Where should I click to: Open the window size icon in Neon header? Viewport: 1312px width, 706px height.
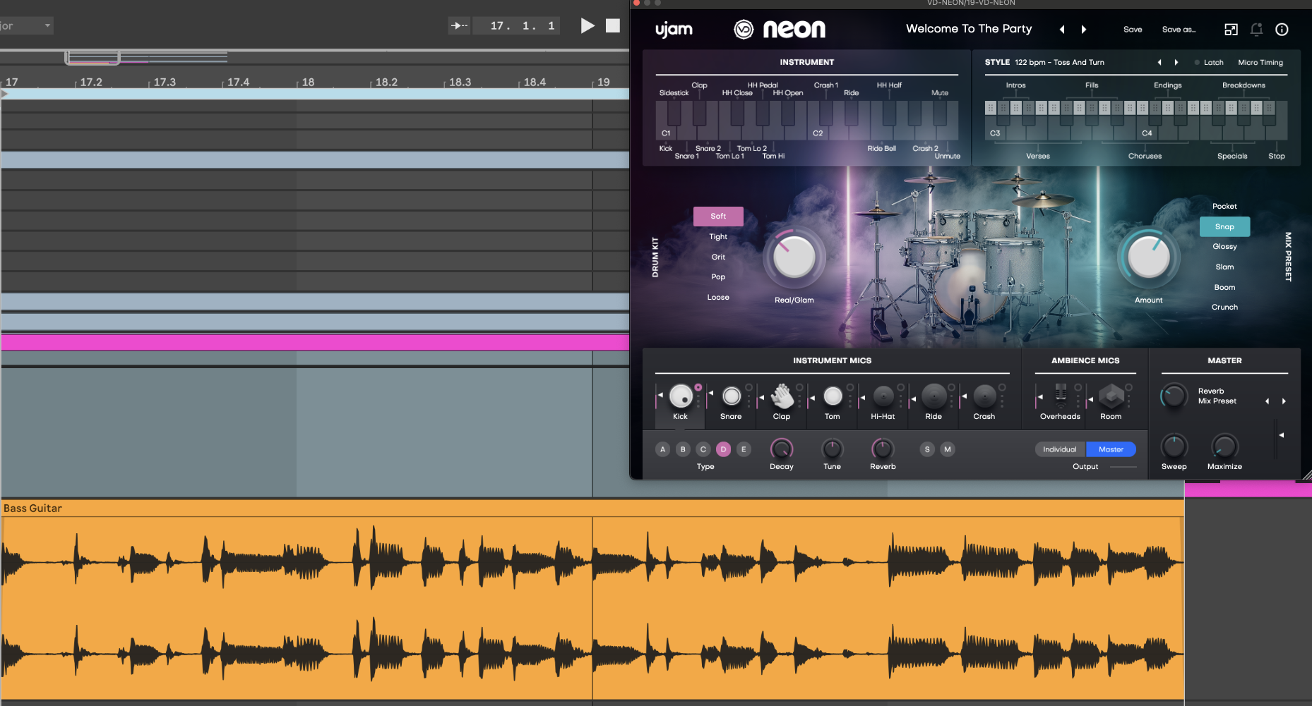pos(1231,30)
